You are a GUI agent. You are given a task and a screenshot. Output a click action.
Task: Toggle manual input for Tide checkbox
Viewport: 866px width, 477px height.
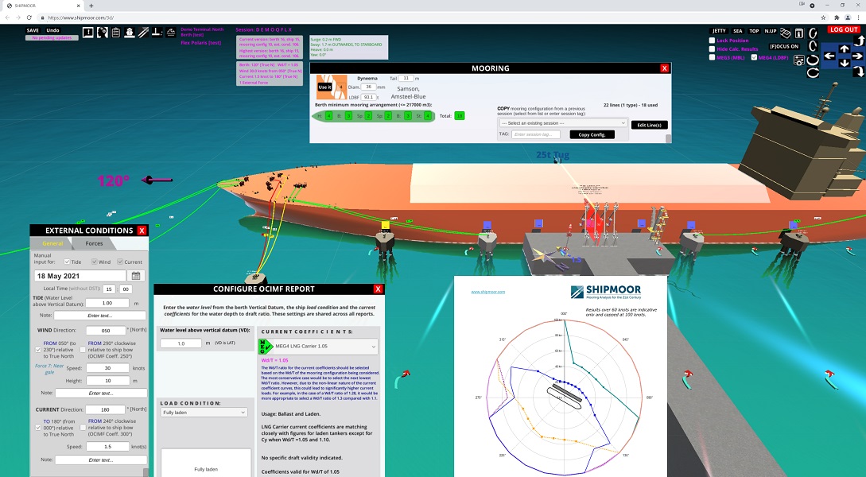(x=67, y=262)
